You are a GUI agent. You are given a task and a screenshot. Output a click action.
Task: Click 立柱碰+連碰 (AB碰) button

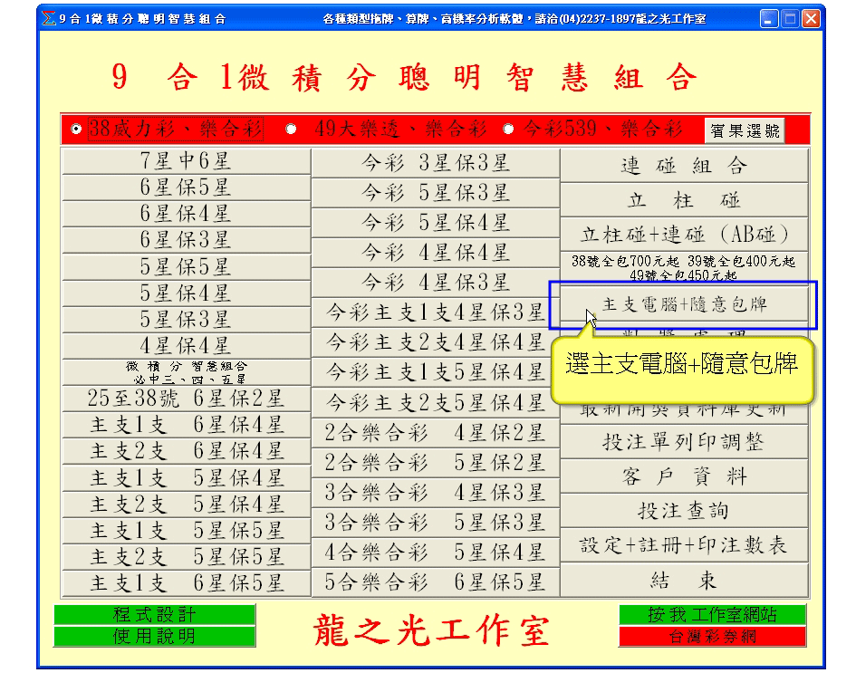tap(684, 235)
